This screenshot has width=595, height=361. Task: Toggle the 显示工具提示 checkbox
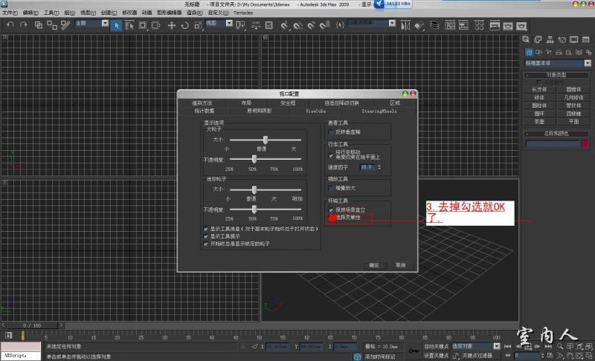pyautogui.click(x=206, y=236)
